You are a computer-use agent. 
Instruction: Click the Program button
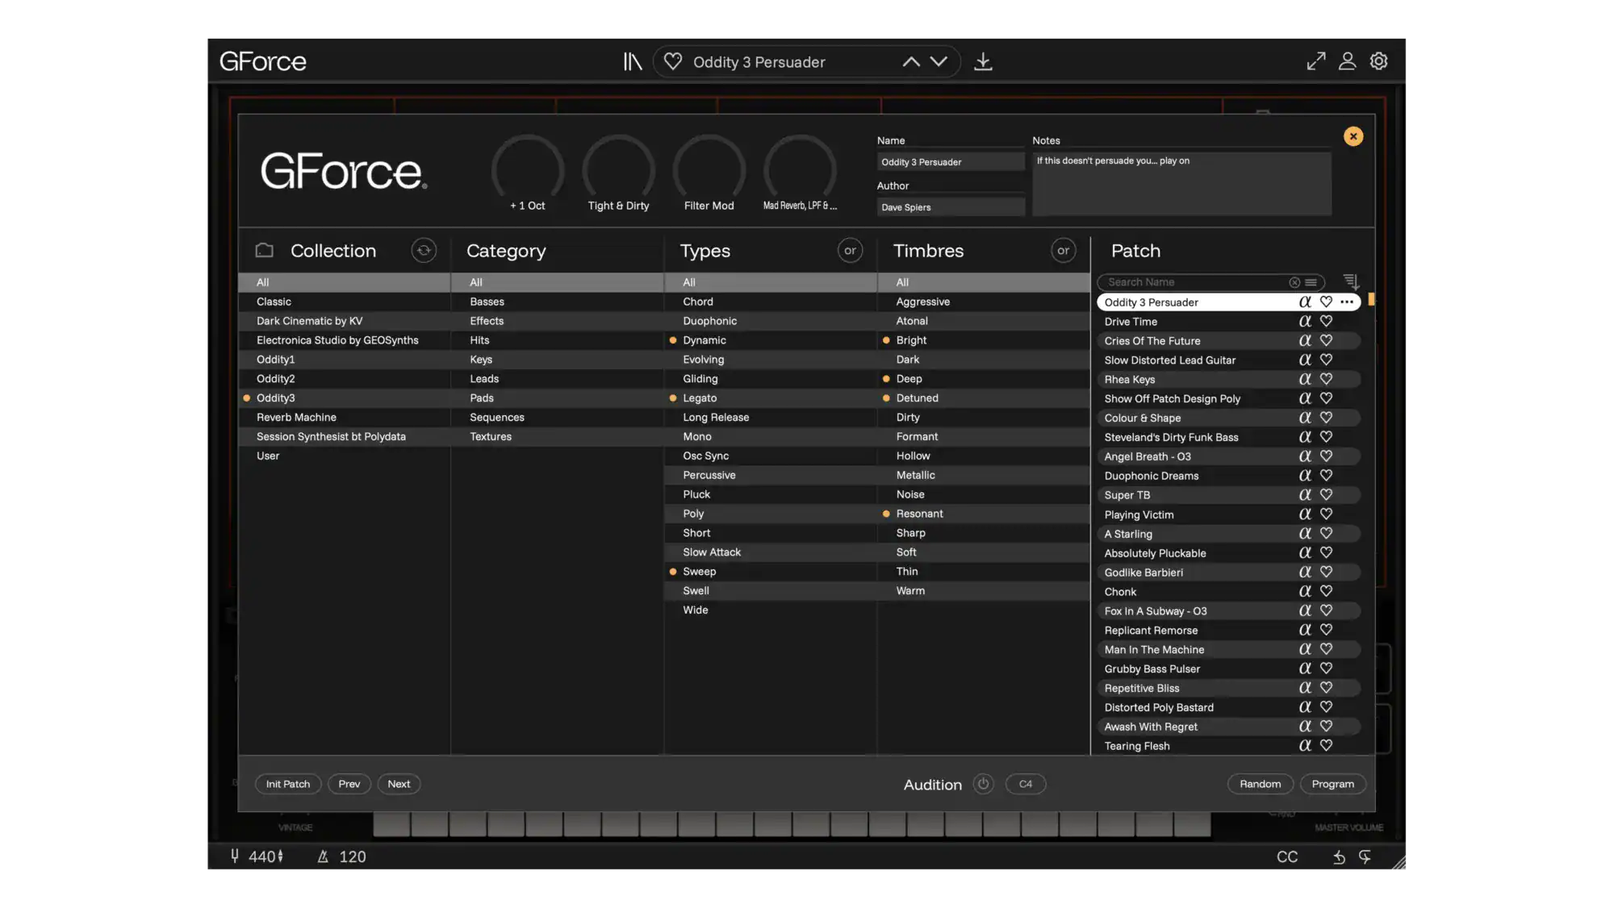point(1333,784)
